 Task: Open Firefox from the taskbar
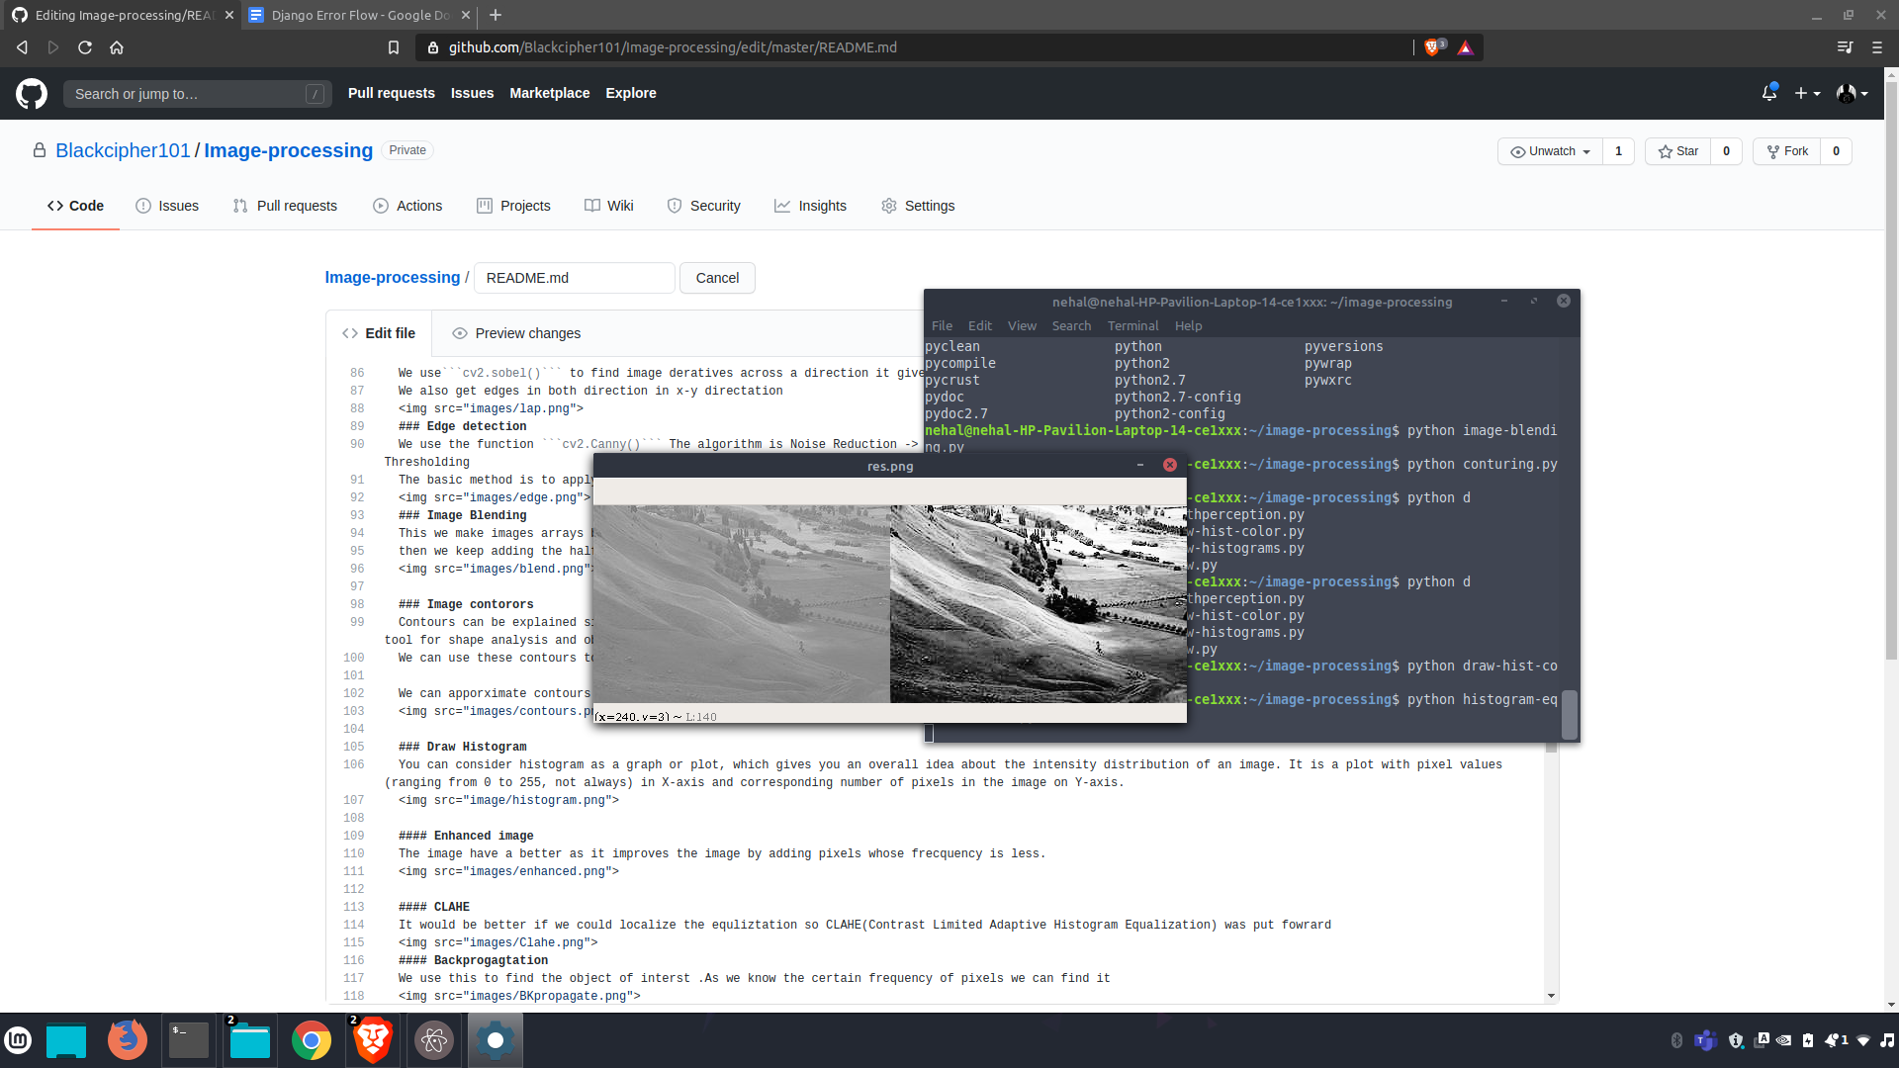128,1040
